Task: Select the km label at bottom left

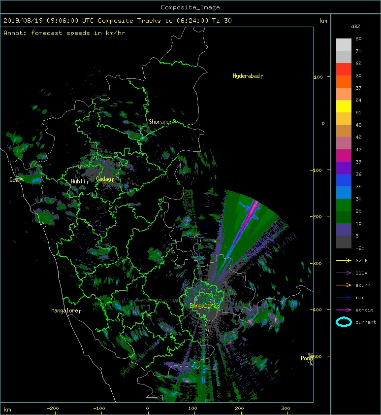Action: point(7,410)
